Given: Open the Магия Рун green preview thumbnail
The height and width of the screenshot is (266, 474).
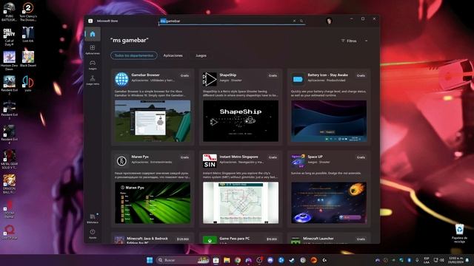Looking at the screenshot, I should coord(153,202).
